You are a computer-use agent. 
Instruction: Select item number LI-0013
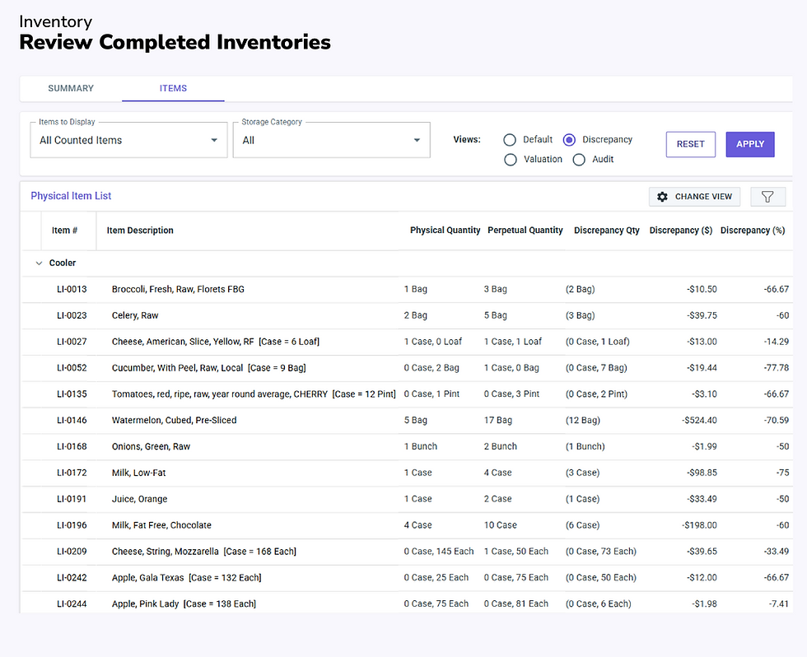[72, 289]
